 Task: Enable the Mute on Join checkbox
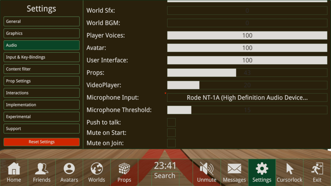pos(171,143)
